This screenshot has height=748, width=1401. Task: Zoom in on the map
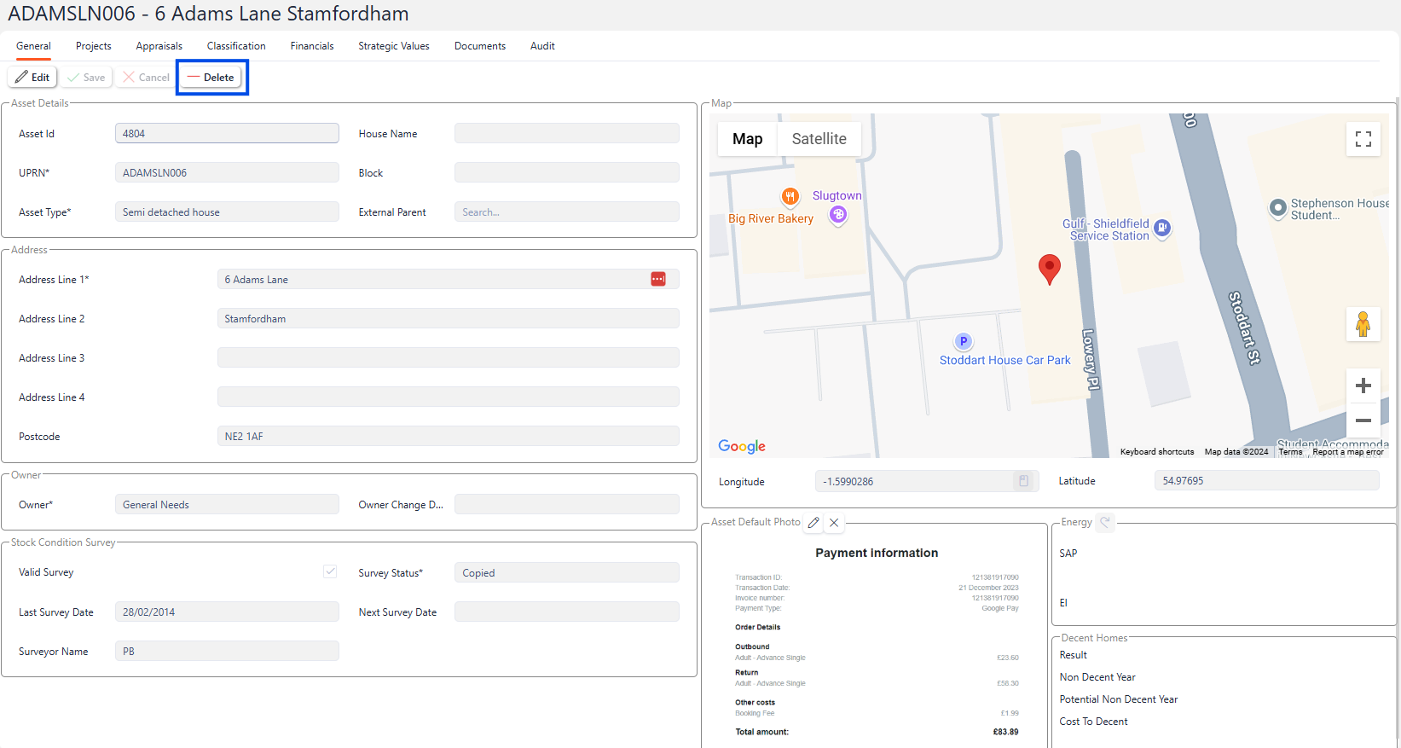(1363, 386)
